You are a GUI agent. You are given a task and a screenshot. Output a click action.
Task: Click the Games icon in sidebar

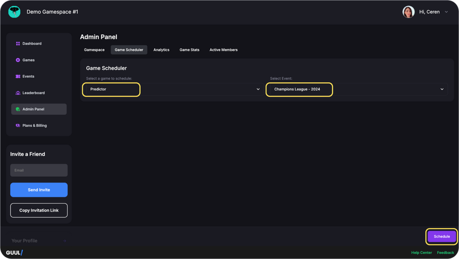pyautogui.click(x=18, y=60)
